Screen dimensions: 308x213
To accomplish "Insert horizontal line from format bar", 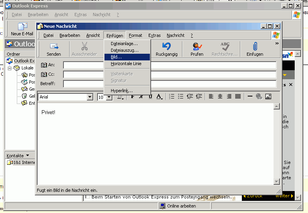I will point(250,96).
